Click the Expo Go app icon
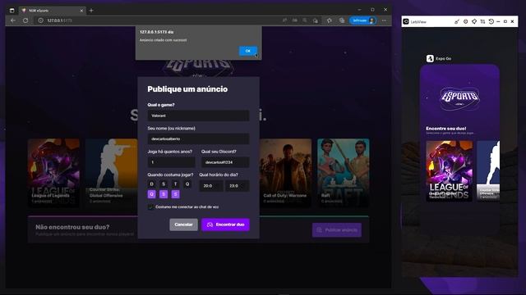Viewport: 526px width, 295px height. tap(430, 58)
